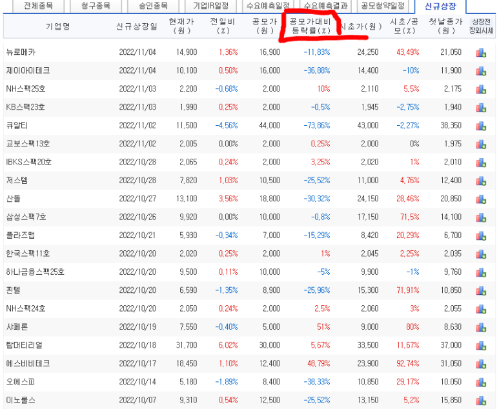Switch to the 전체종목 tab
The image size is (499, 409).
coord(38,6)
